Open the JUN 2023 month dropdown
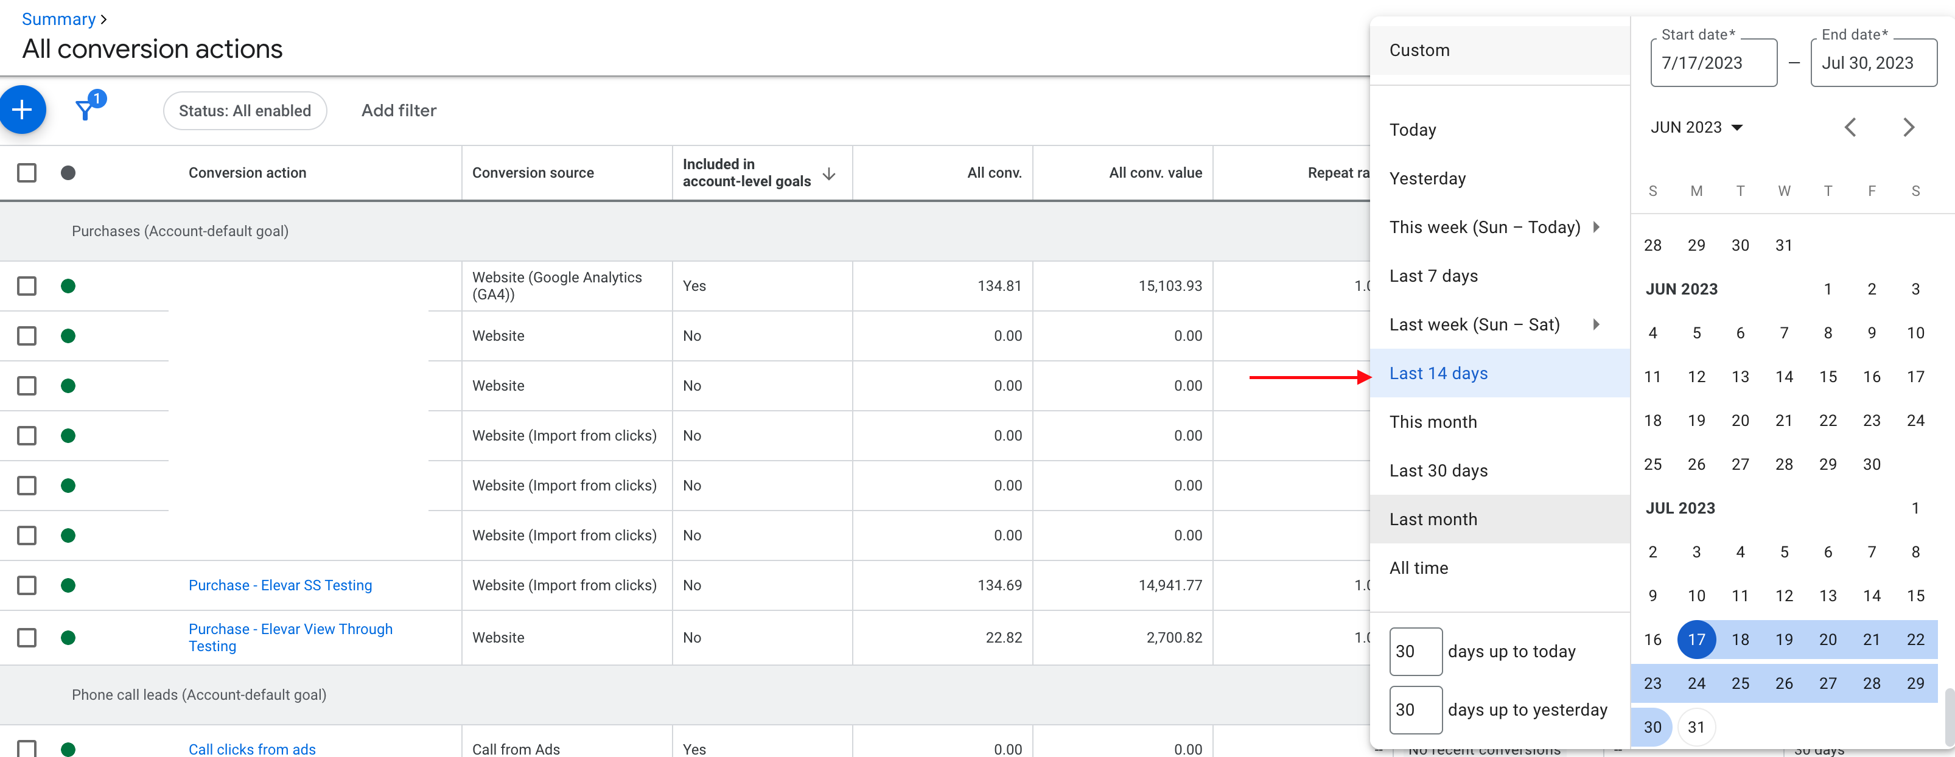1955x757 pixels. (1696, 127)
